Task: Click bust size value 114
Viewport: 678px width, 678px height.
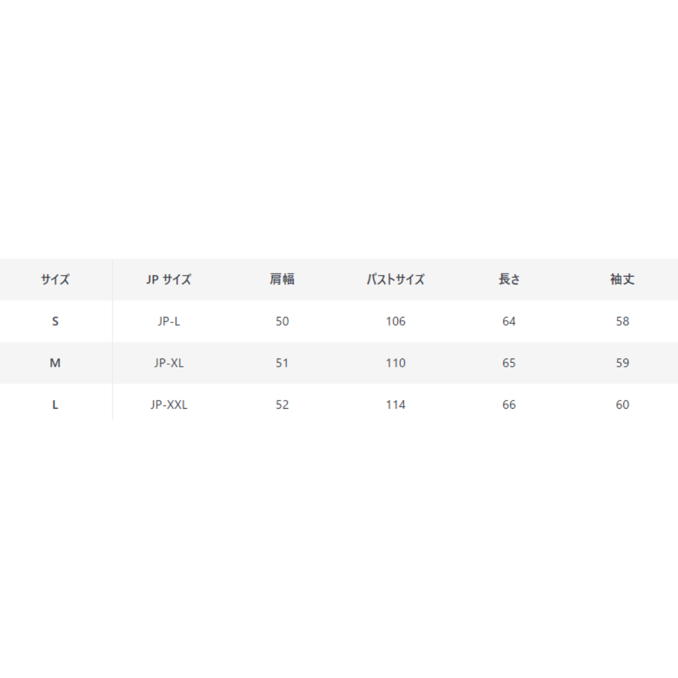Action: (x=395, y=405)
